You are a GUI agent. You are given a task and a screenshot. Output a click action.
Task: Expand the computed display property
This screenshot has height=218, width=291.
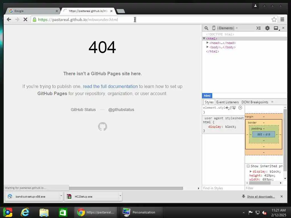(x=251, y=171)
